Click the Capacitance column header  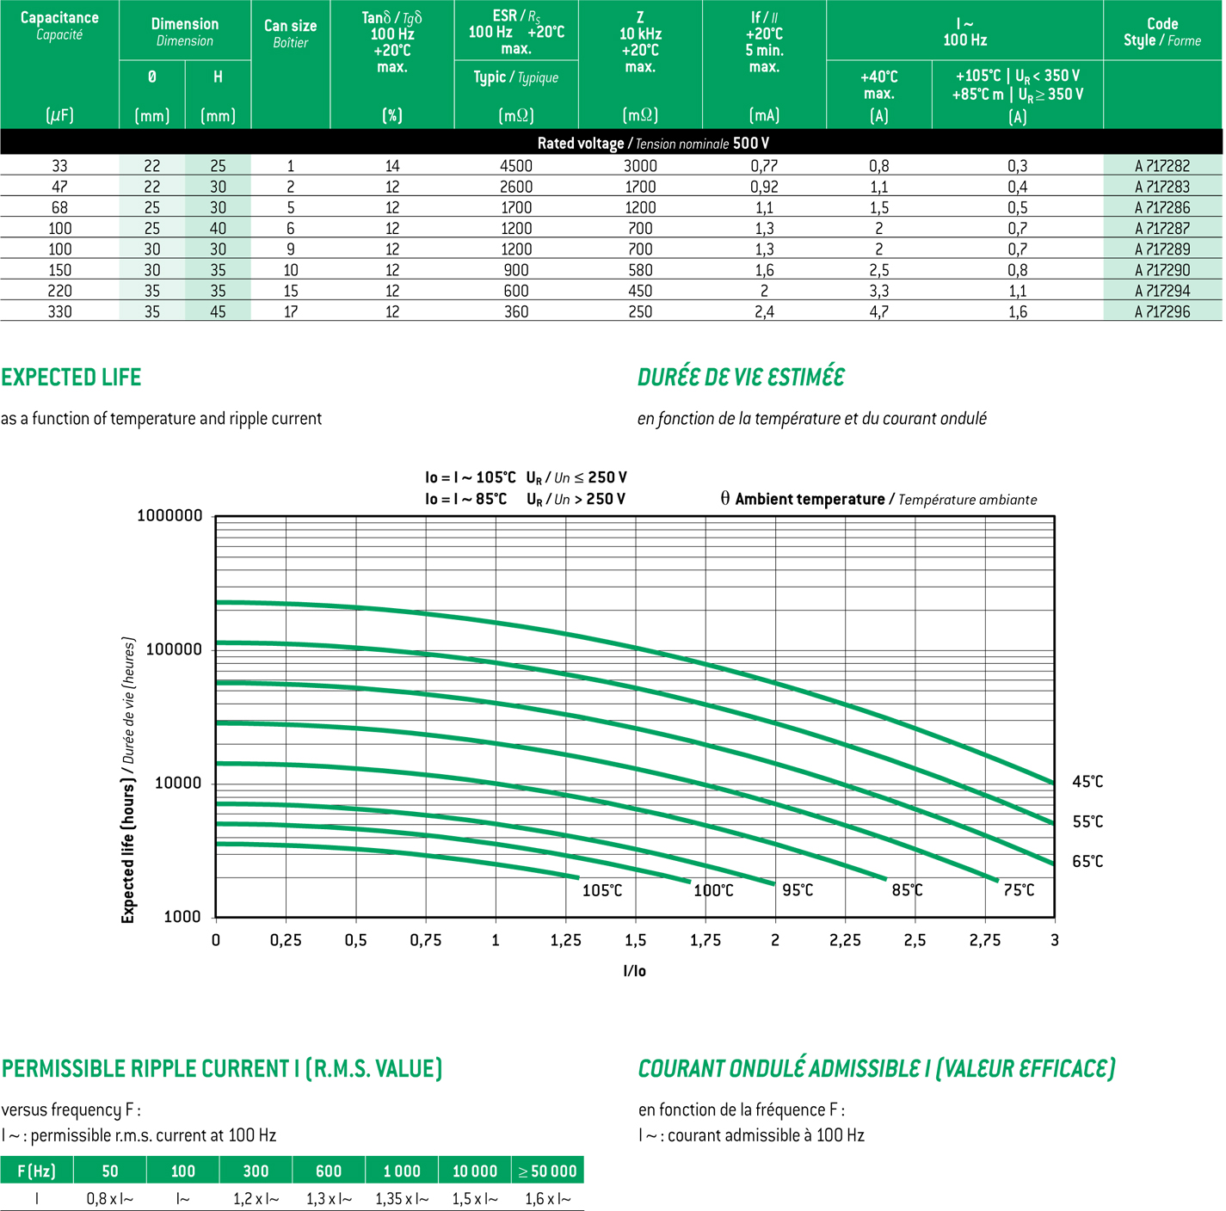click(59, 26)
